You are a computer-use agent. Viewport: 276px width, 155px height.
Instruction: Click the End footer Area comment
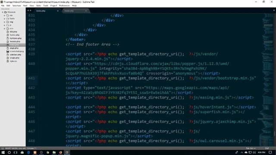tap(92, 44)
